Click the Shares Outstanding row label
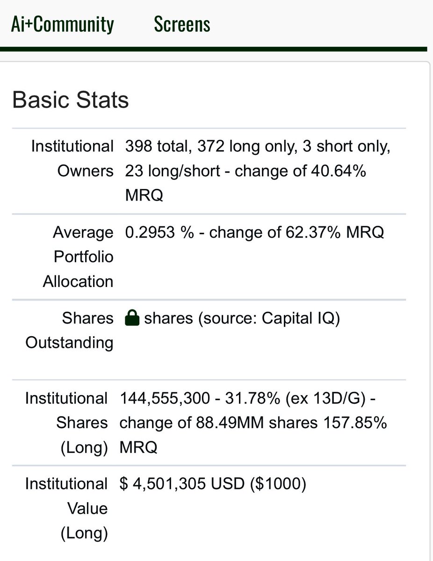The image size is (433, 561). (x=69, y=331)
